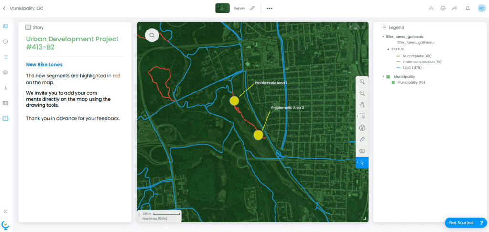The width and height of the screenshot is (489, 232).
Task: Click the Problematic Area 1 yellow marker
Action: [234, 101]
